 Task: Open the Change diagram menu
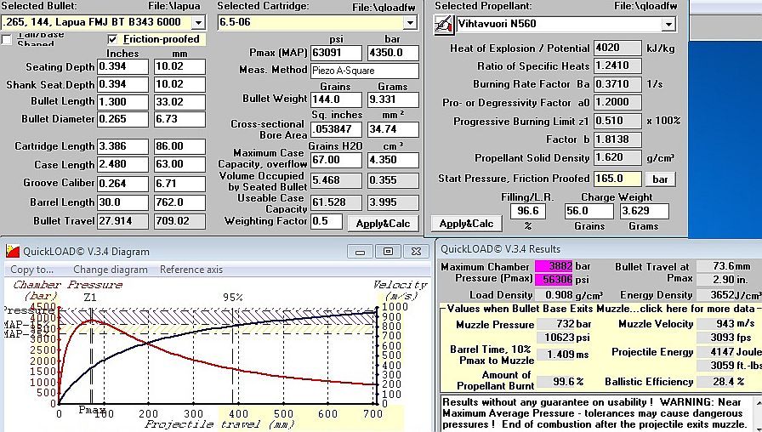pyautogui.click(x=111, y=270)
